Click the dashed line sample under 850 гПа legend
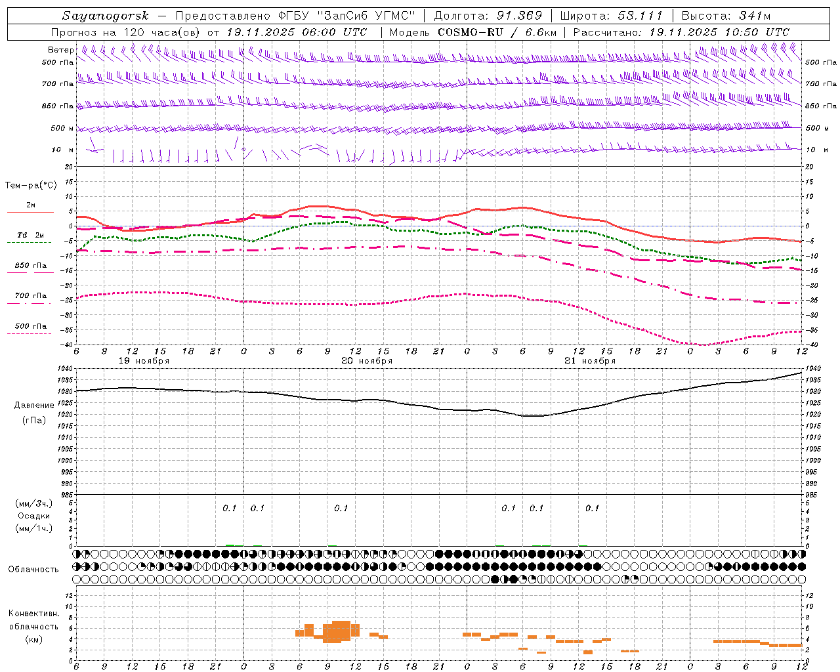 (30, 273)
